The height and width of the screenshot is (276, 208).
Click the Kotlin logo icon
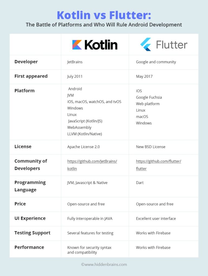77,45
